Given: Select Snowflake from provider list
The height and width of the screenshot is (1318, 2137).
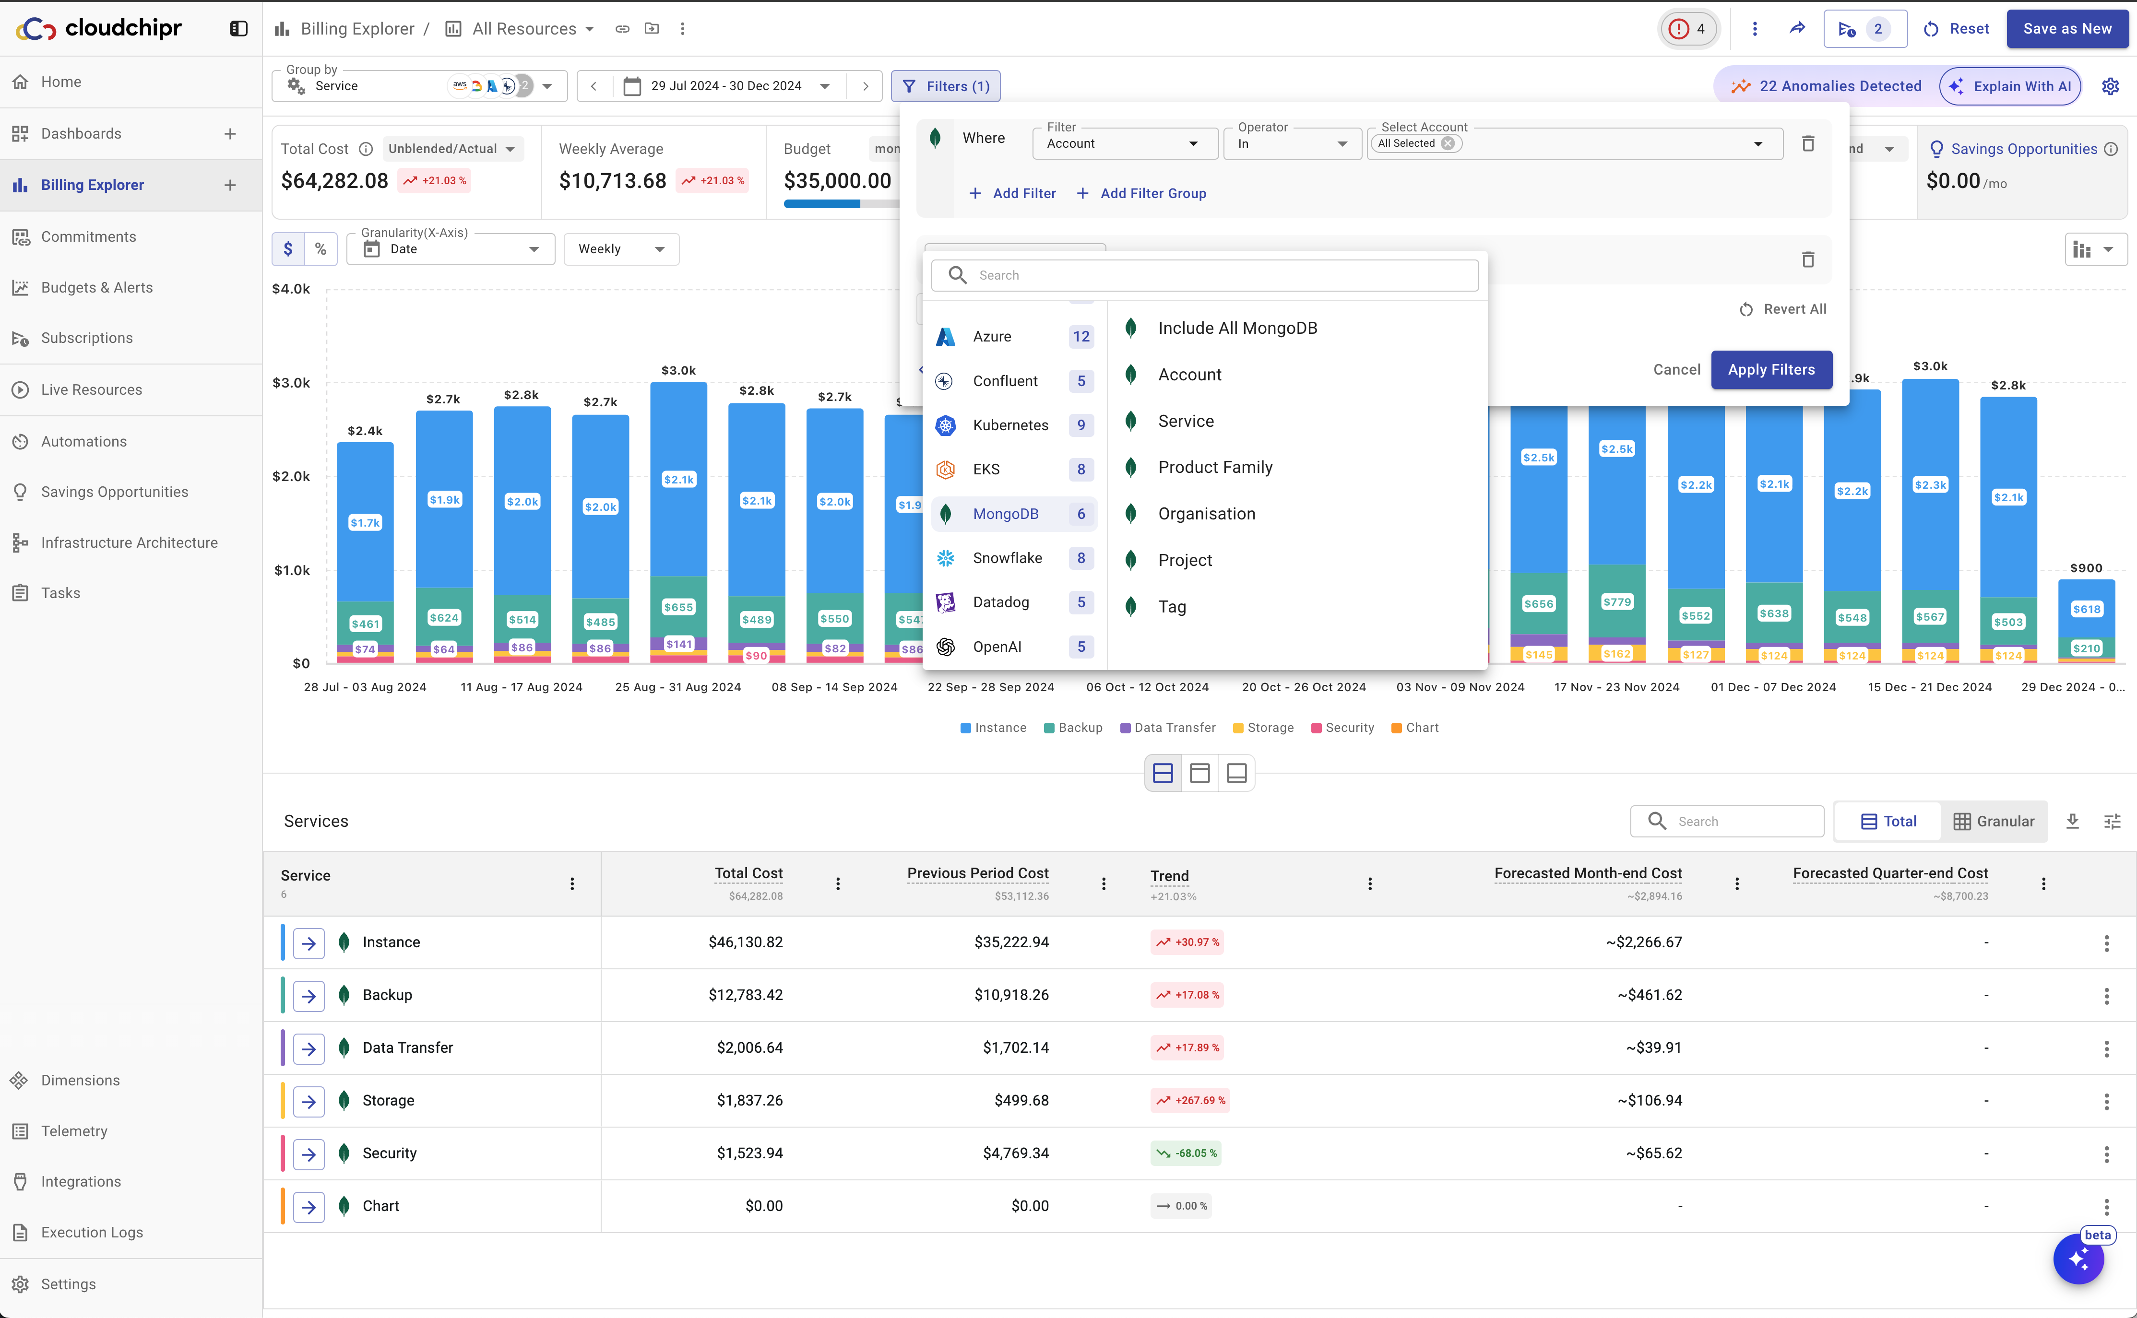Looking at the screenshot, I should 1007,558.
